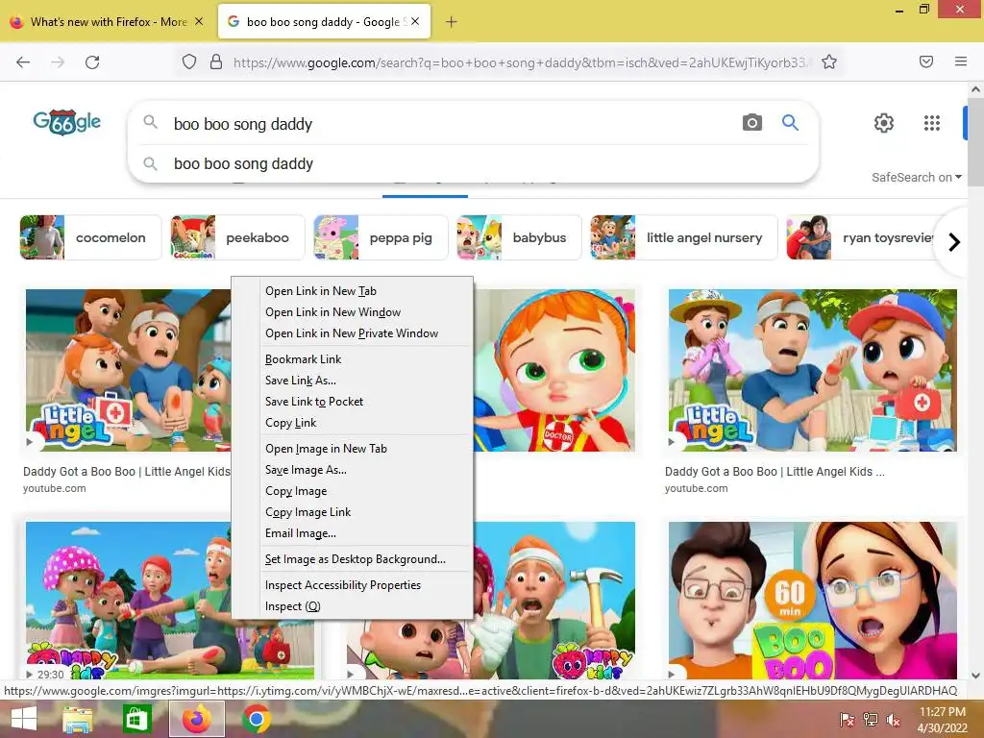Open the Google apps grid
Image resolution: width=984 pixels, height=738 pixels.
(932, 123)
